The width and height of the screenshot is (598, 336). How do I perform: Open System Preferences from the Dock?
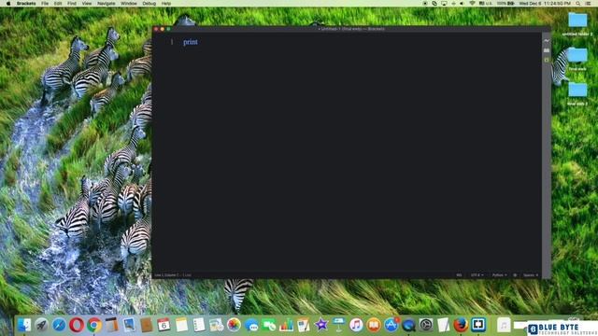pos(426,325)
